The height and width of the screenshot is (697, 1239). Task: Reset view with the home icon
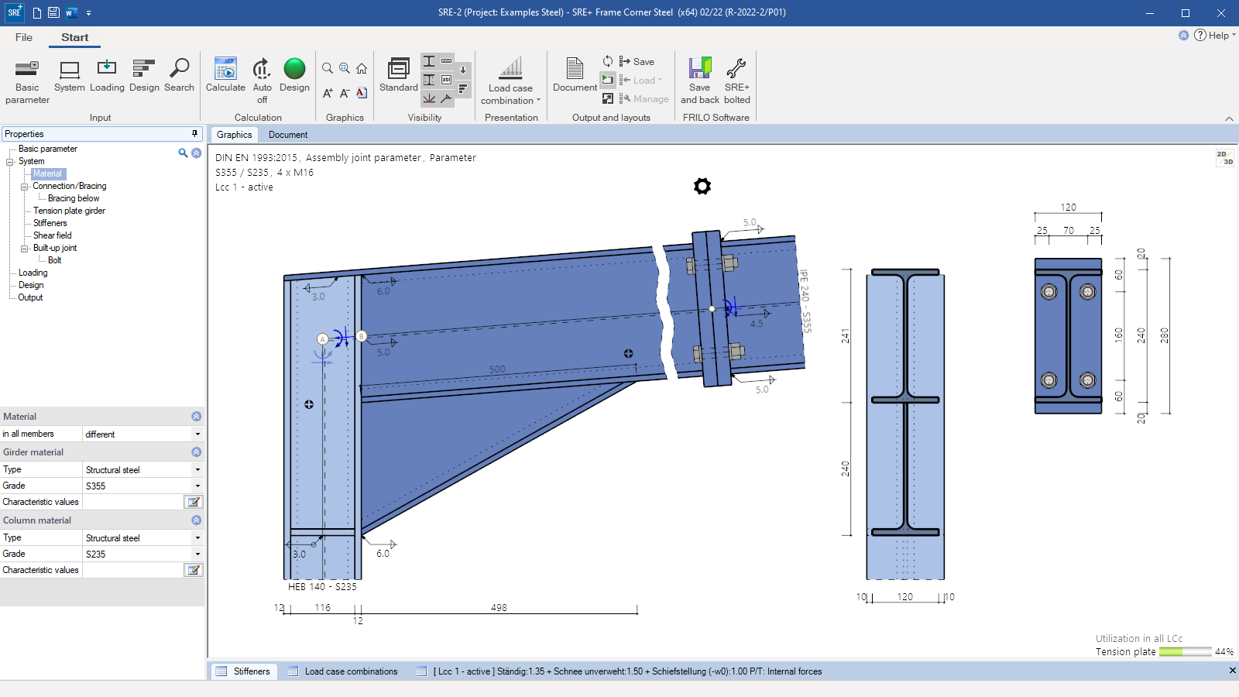[362, 68]
